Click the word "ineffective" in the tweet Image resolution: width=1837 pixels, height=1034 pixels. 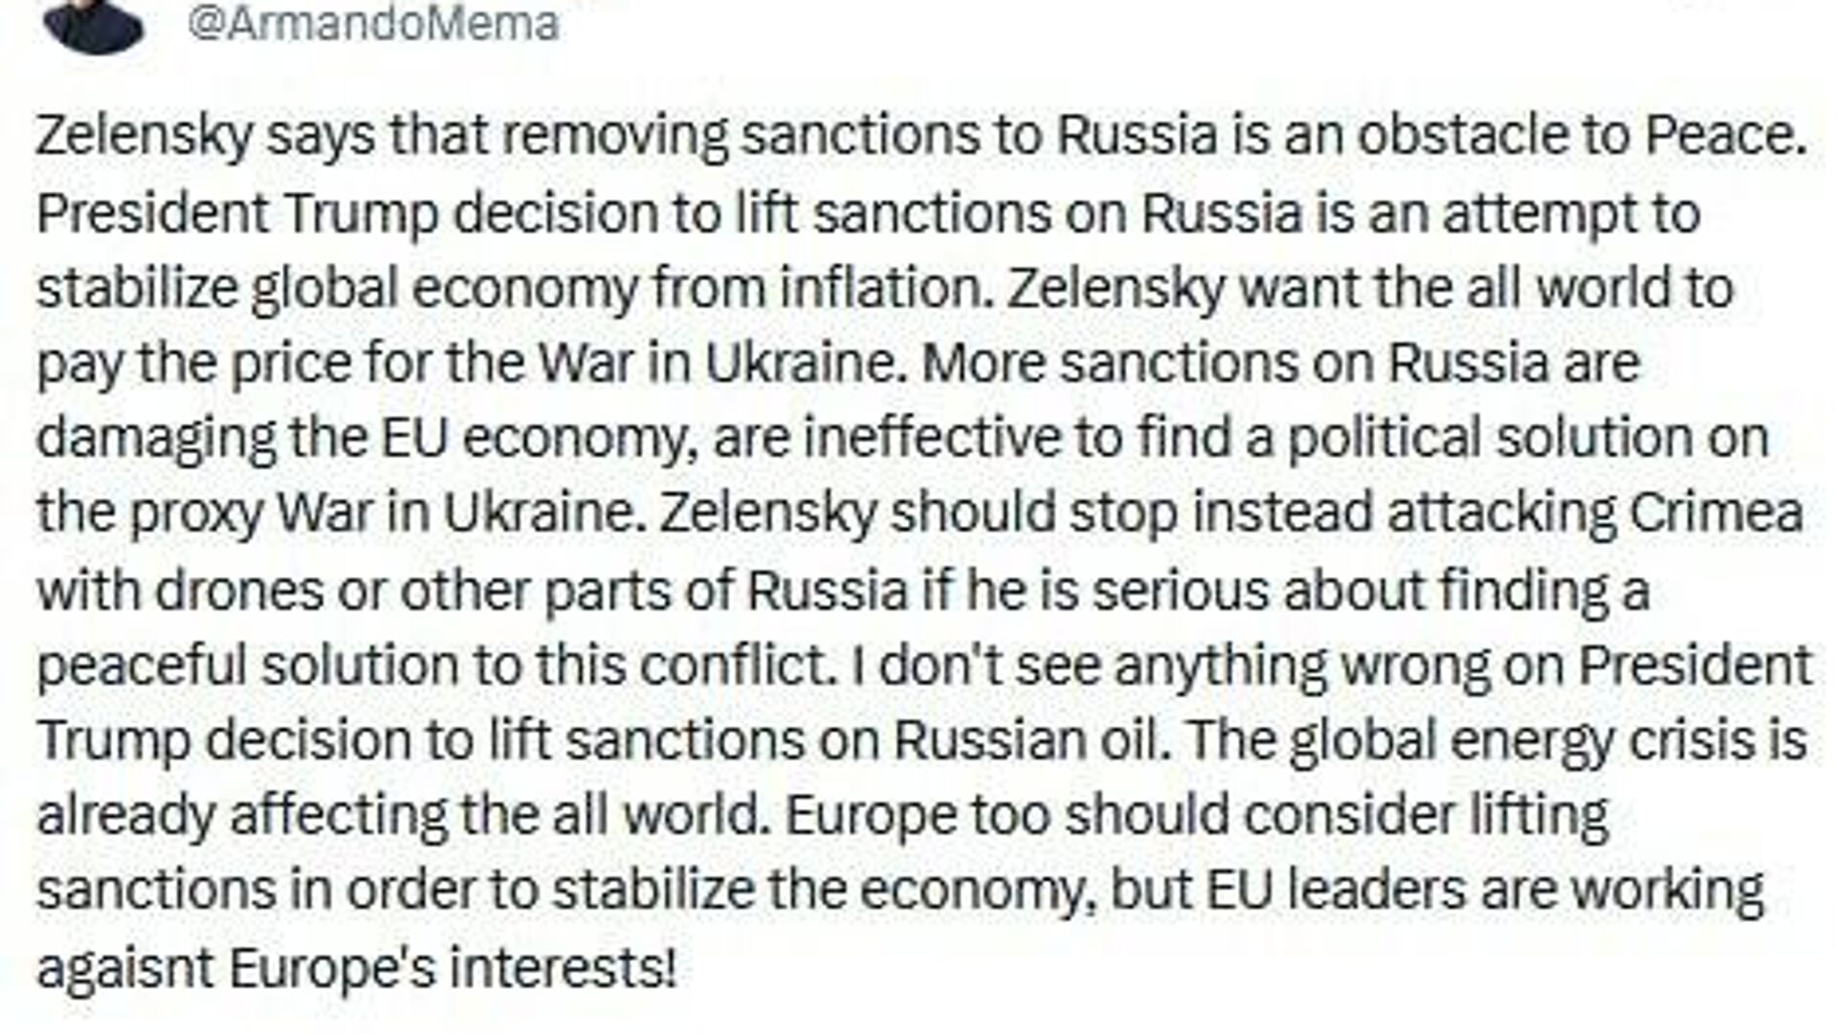[932, 437]
